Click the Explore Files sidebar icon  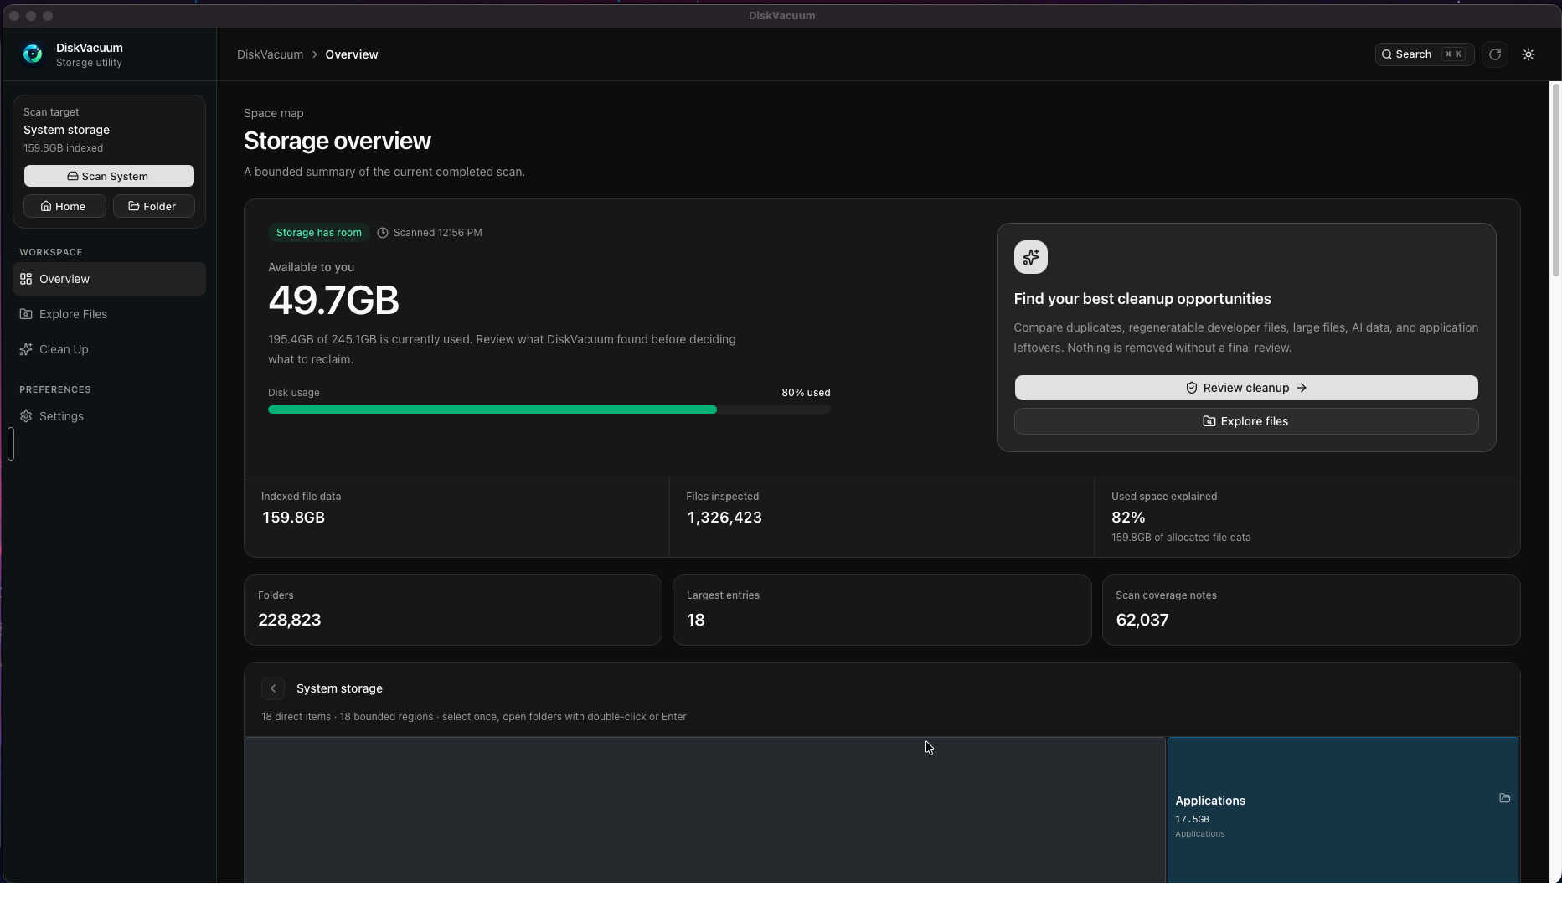[26, 314]
